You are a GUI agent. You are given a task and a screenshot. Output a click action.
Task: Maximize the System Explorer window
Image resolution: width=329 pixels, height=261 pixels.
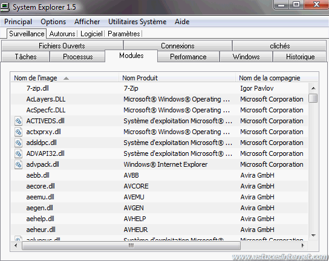(296, 5)
